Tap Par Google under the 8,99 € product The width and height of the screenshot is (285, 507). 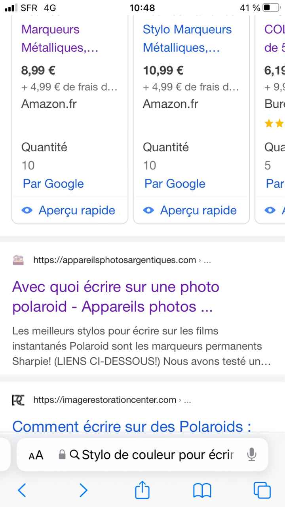tap(53, 184)
